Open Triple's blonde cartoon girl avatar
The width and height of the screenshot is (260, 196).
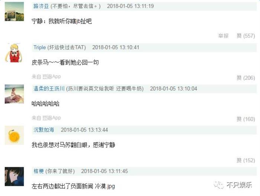click(x=14, y=53)
